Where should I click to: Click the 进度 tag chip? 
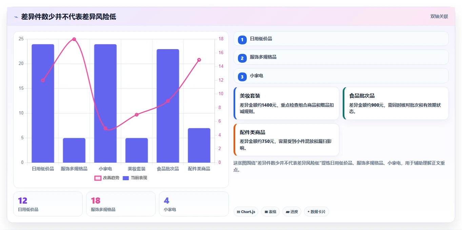[x=292, y=212]
